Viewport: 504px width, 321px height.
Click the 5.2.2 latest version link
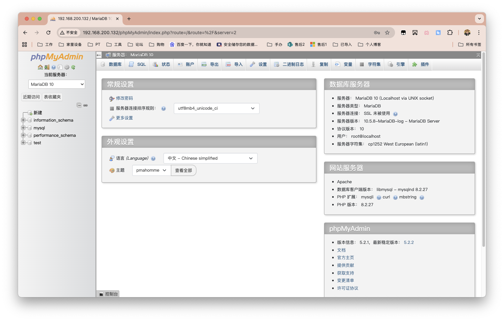(409, 242)
